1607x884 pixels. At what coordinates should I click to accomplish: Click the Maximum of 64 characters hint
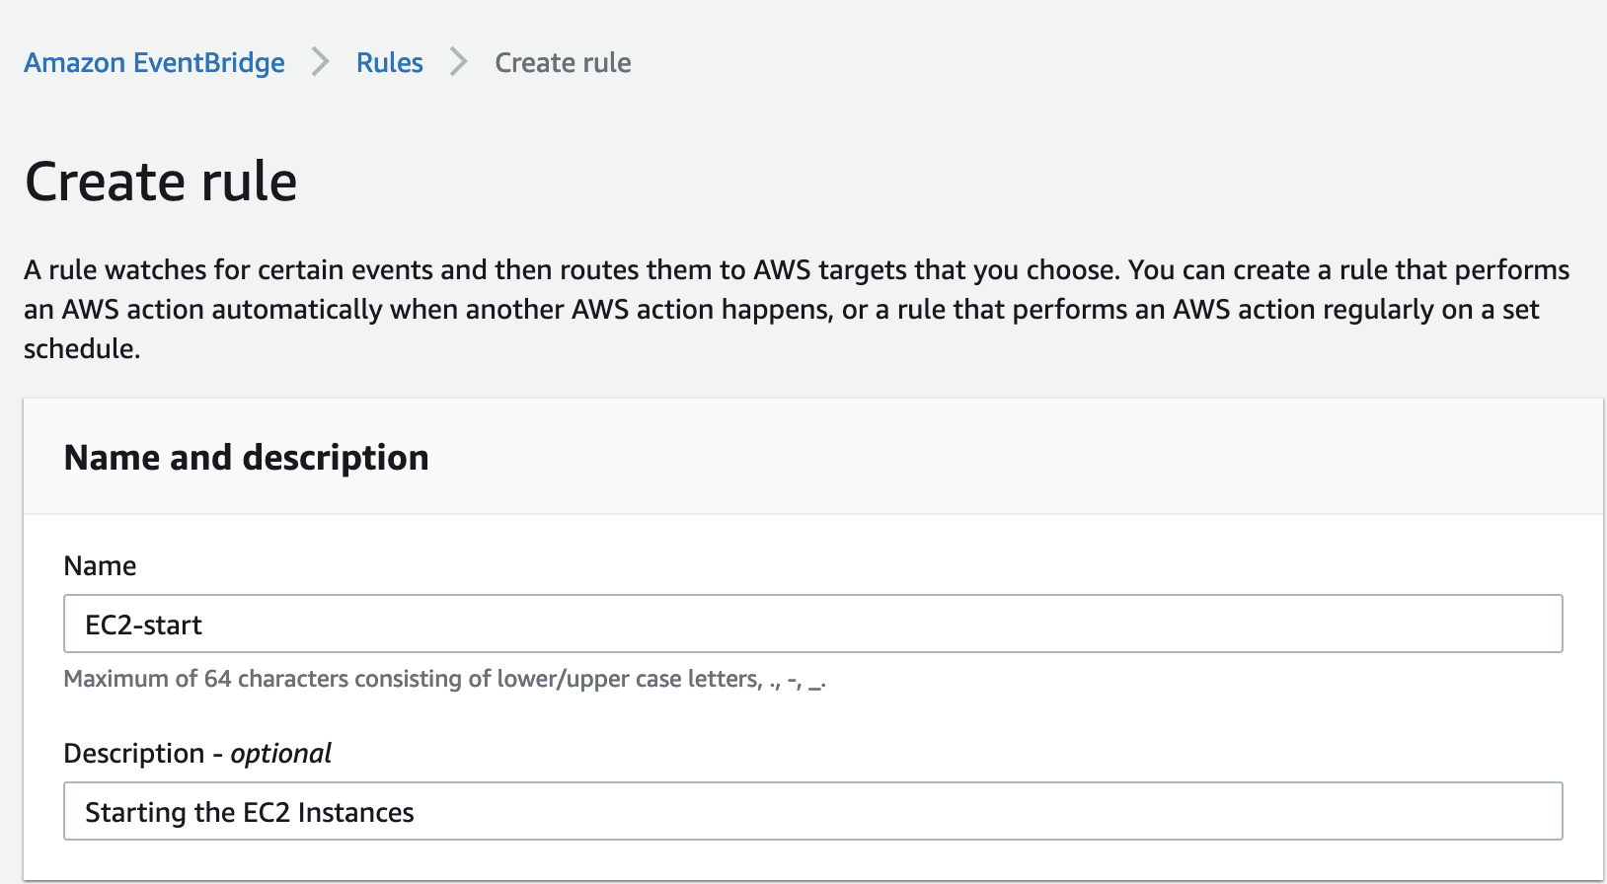coord(444,679)
